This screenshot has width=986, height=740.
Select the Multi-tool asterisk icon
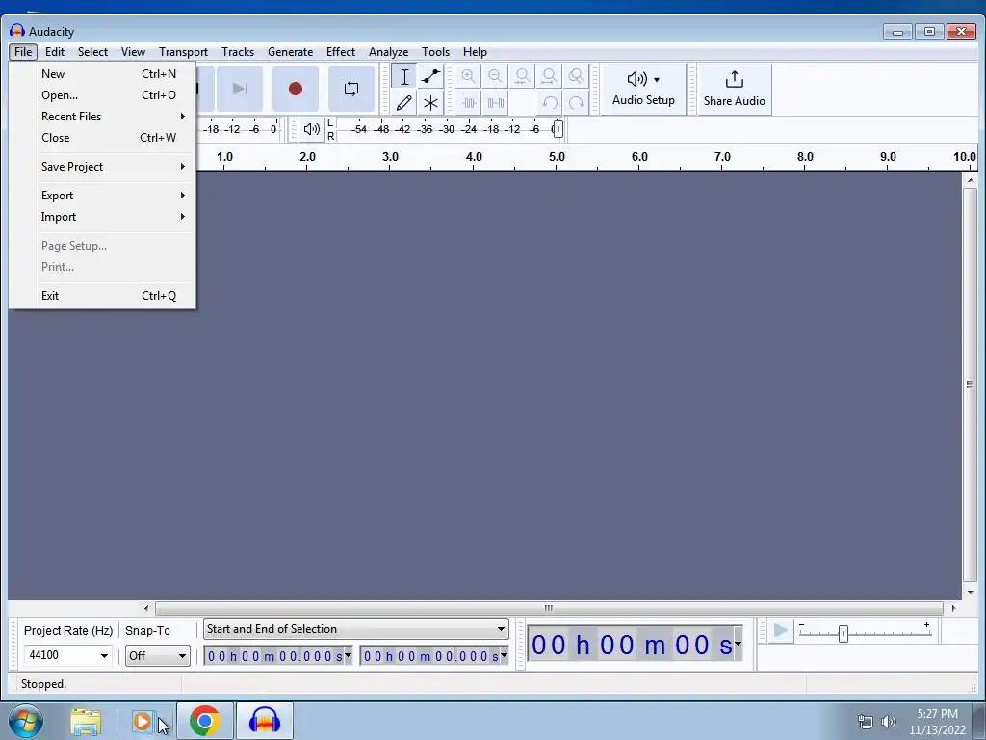coord(430,102)
